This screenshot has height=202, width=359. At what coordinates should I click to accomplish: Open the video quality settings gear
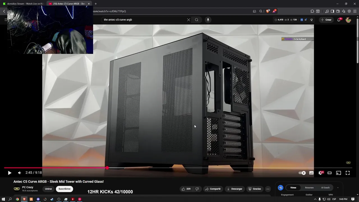pos(321,173)
